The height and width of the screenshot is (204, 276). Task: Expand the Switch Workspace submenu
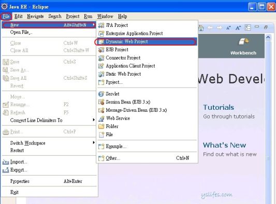(x=94, y=142)
